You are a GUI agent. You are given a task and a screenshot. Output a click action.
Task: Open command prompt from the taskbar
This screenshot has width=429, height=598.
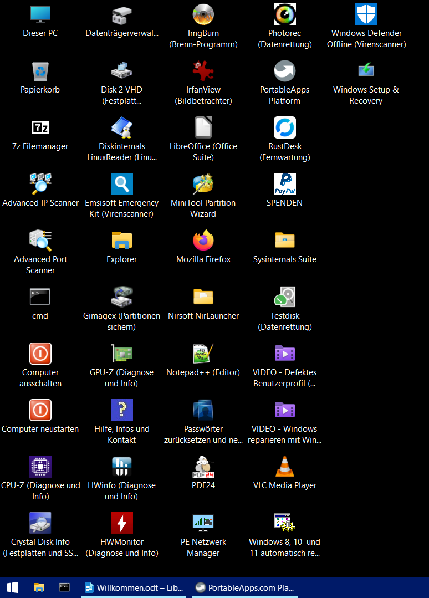pos(64,587)
